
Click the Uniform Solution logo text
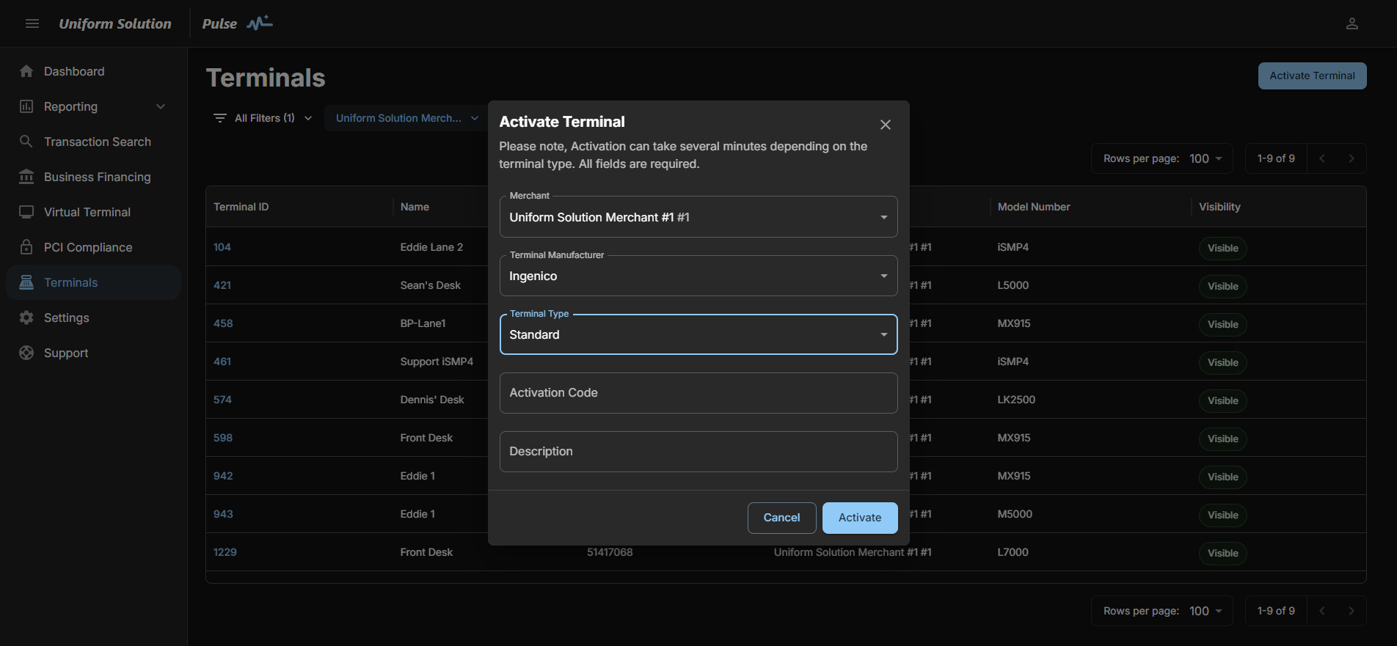tap(115, 23)
